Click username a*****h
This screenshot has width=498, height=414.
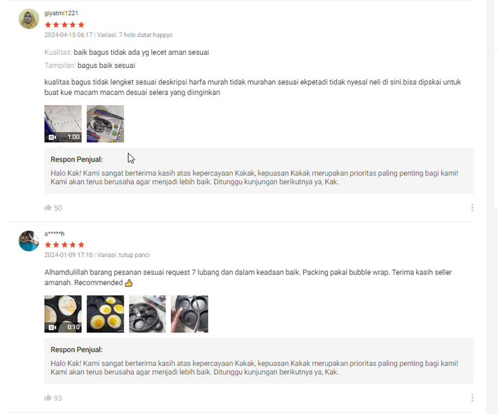coord(54,233)
